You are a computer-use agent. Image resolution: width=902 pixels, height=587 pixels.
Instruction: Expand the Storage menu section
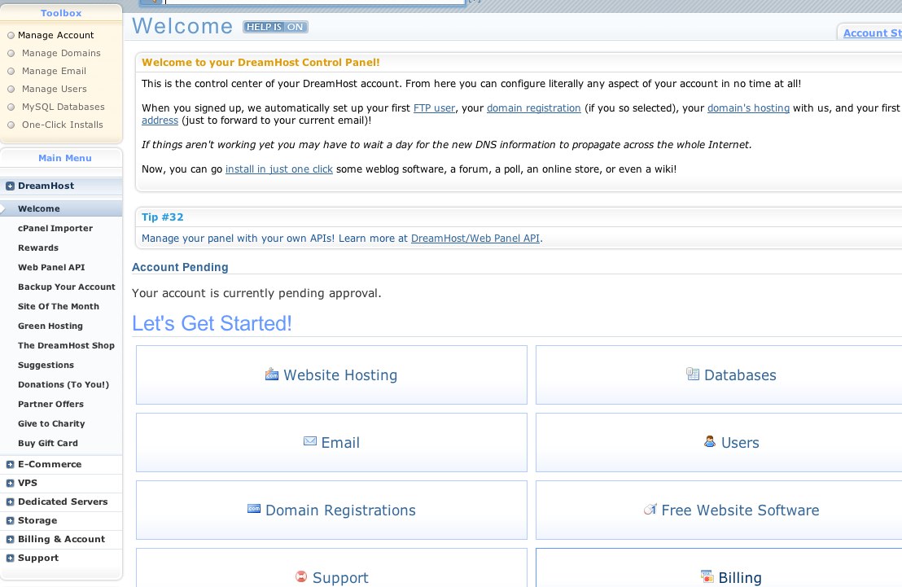point(10,521)
